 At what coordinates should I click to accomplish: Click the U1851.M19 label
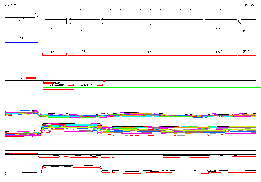pos(57,85)
